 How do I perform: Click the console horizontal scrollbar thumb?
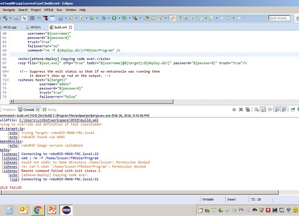point(140,192)
